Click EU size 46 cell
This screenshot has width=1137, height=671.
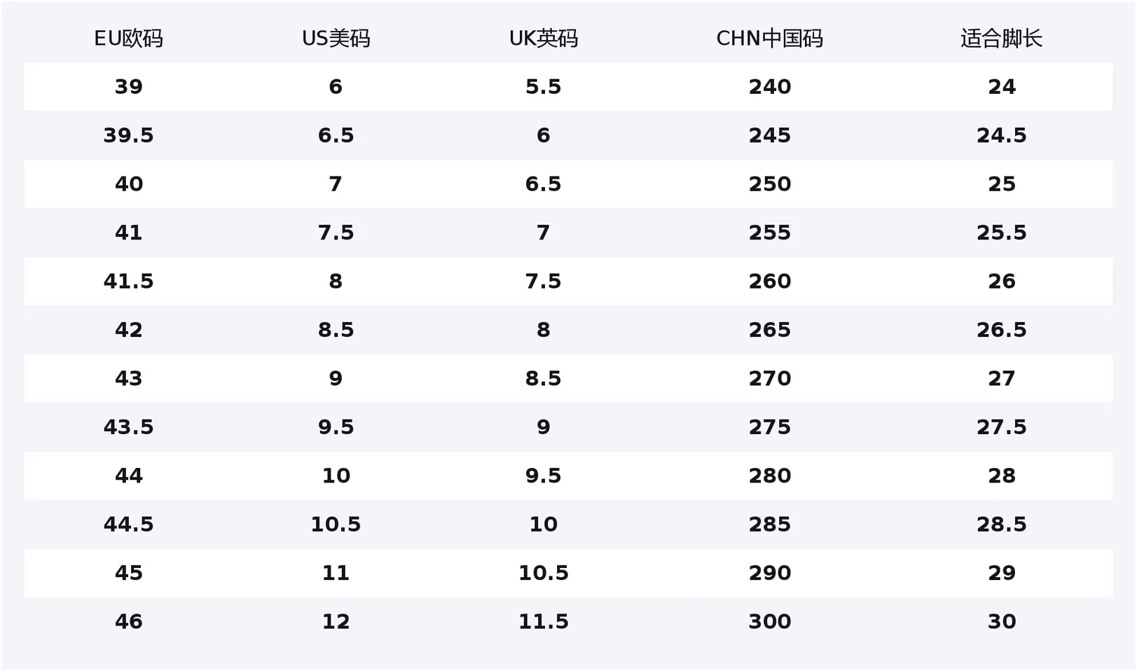pyautogui.click(x=129, y=621)
